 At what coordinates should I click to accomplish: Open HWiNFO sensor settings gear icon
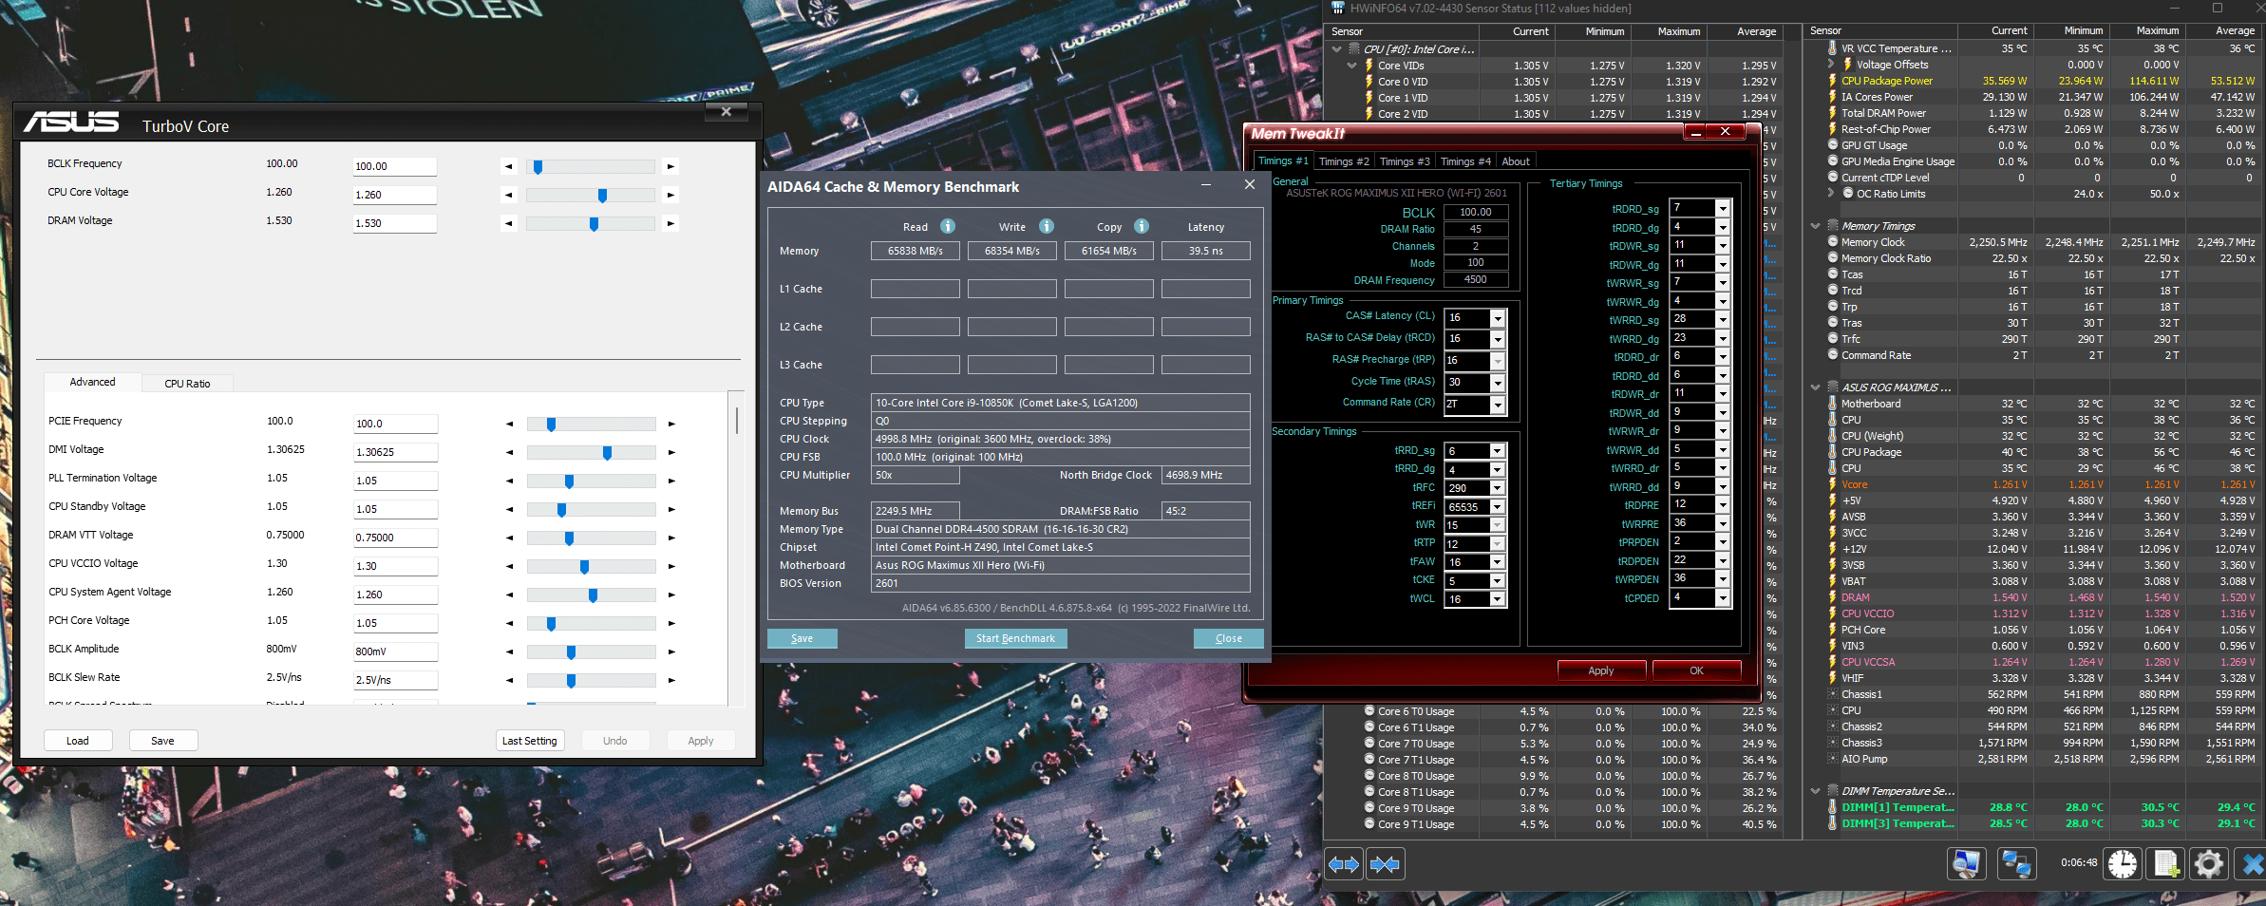(2209, 864)
